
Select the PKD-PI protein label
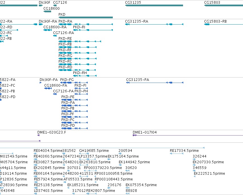coord(81,85)
